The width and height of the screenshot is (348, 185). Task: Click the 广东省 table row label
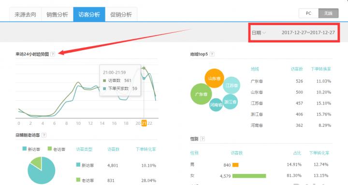(257, 81)
